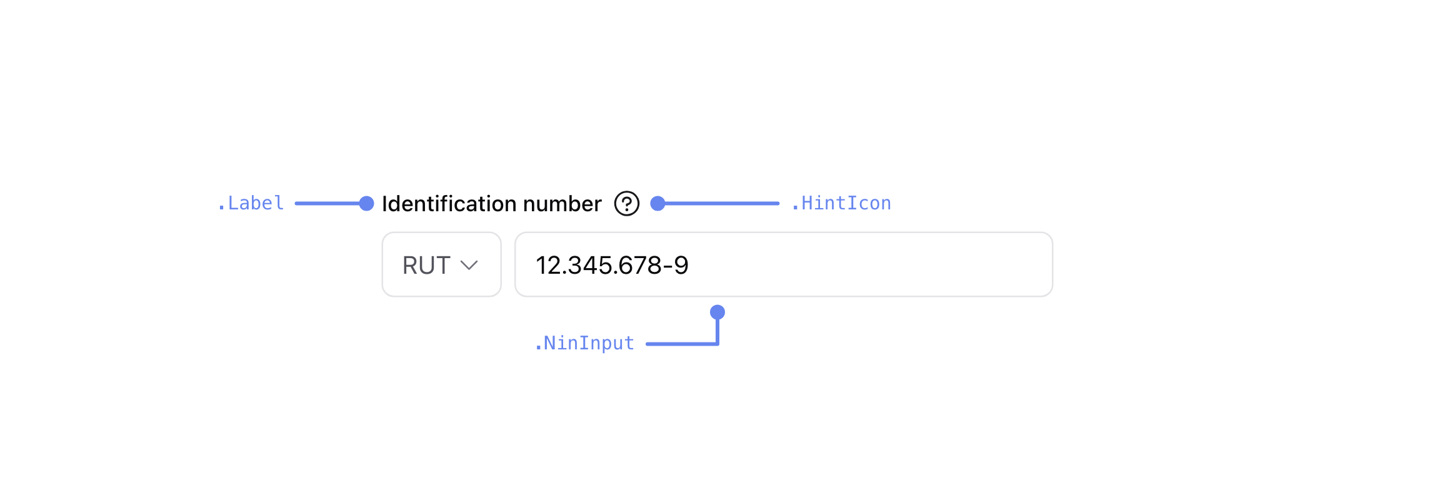This screenshot has width=1435, height=485.
Task: Click the word "Identification" in the label
Action: tap(449, 204)
